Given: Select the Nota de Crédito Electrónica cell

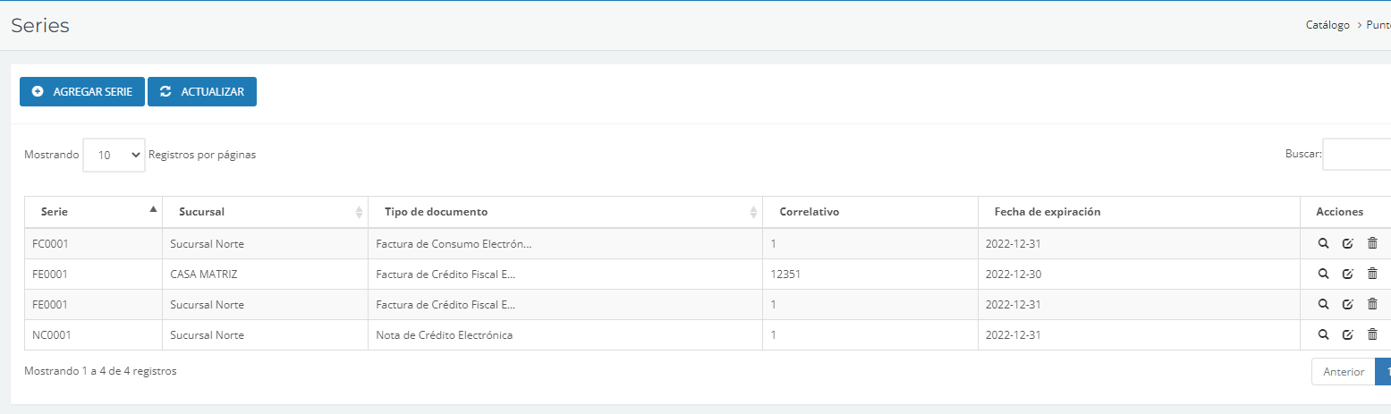Looking at the screenshot, I should (444, 335).
